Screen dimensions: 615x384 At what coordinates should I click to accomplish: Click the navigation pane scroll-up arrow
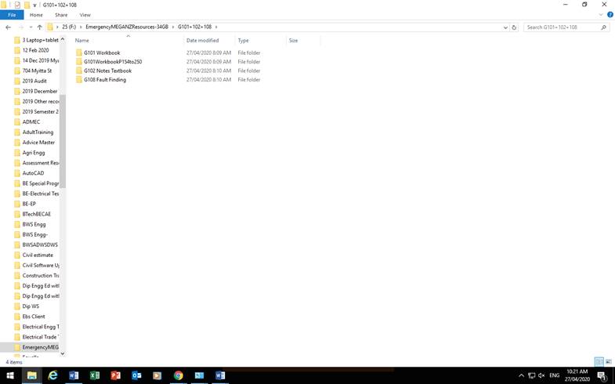click(63, 39)
